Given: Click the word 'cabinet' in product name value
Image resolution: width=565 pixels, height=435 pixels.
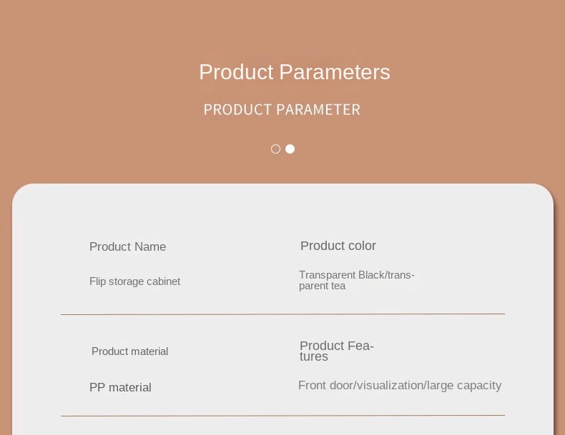Looking at the screenshot, I should tap(164, 281).
